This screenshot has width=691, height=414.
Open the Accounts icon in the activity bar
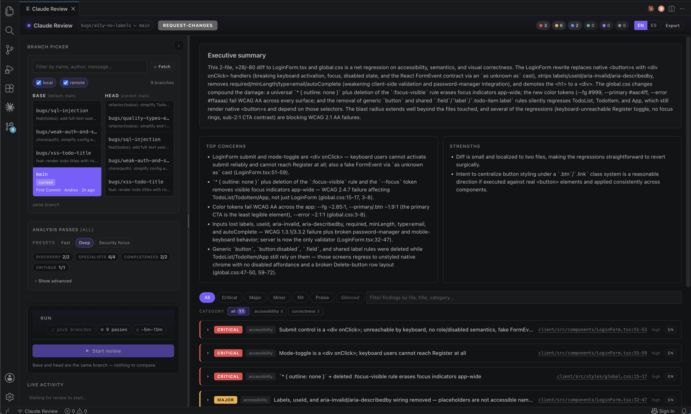click(x=10, y=378)
